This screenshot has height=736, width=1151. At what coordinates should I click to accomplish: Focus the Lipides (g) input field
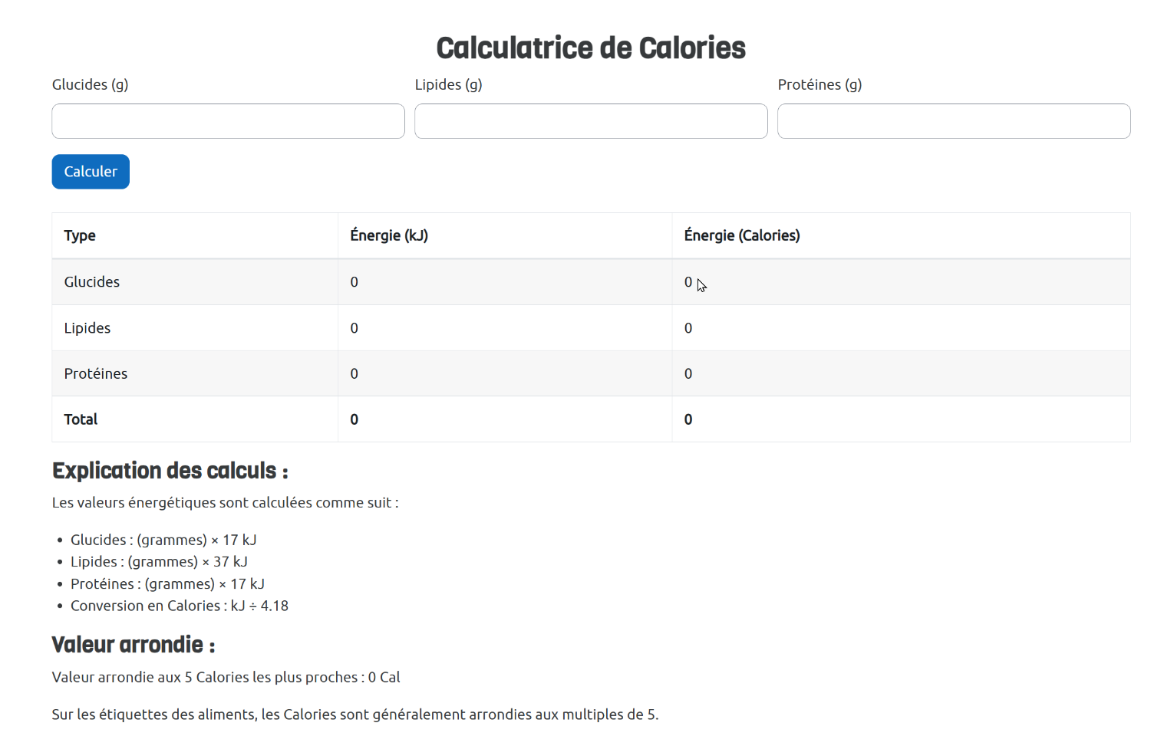(x=591, y=121)
